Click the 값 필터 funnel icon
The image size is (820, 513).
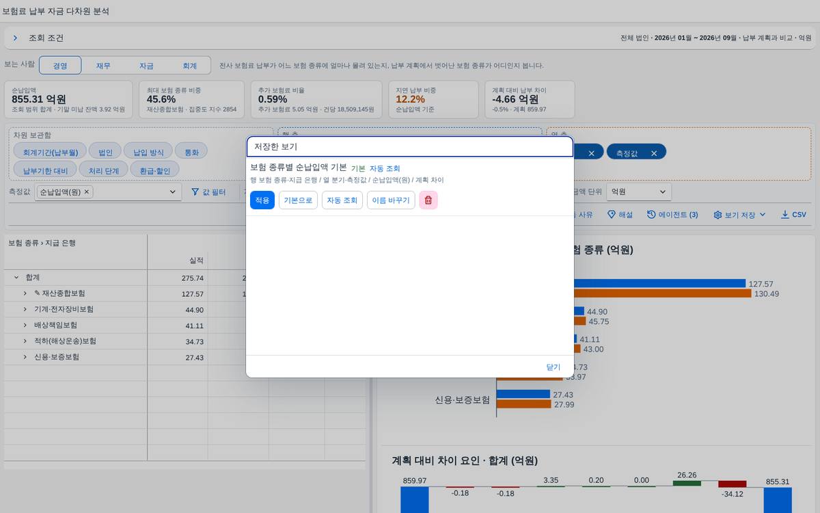195,192
